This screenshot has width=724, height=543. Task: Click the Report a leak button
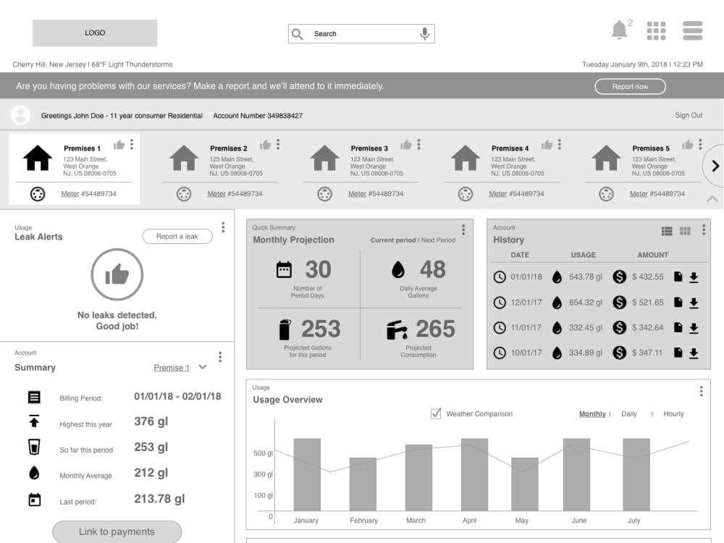177,237
